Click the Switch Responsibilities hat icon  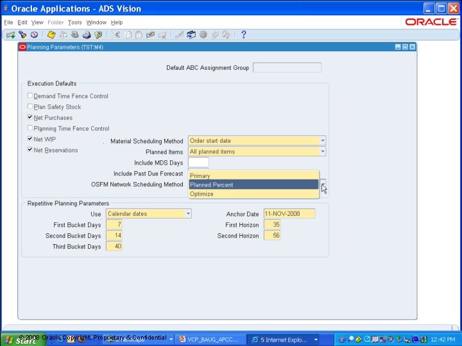click(75, 35)
